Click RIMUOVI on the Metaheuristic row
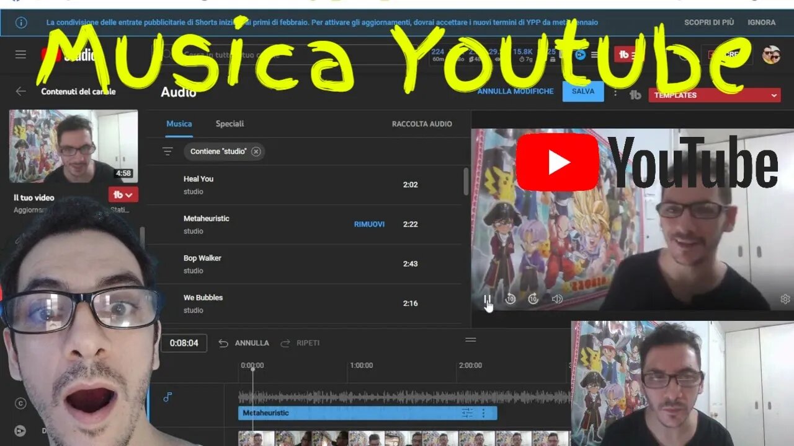The width and height of the screenshot is (794, 446). [x=369, y=224]
